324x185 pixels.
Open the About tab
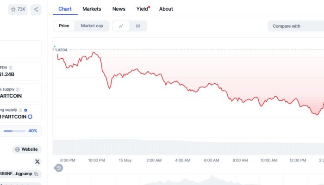pos(166,9)
